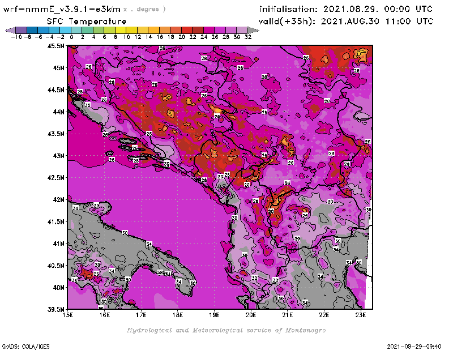The height and width of the screenshot is (350, 453).
Task: Click the 16E longitude label
Action: [105, 315]
